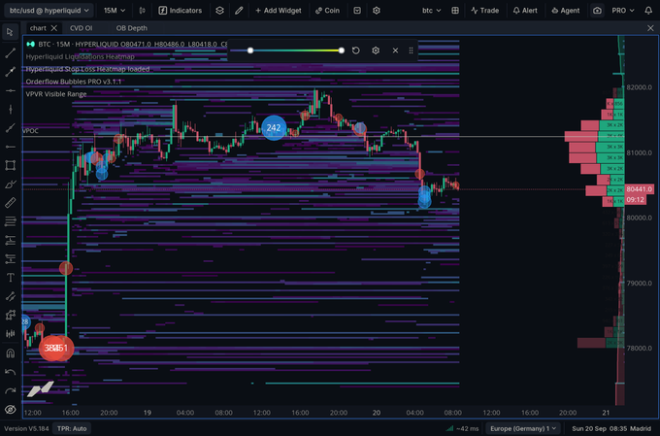
Task: Close the chart tab
Action: pos(54,28)
